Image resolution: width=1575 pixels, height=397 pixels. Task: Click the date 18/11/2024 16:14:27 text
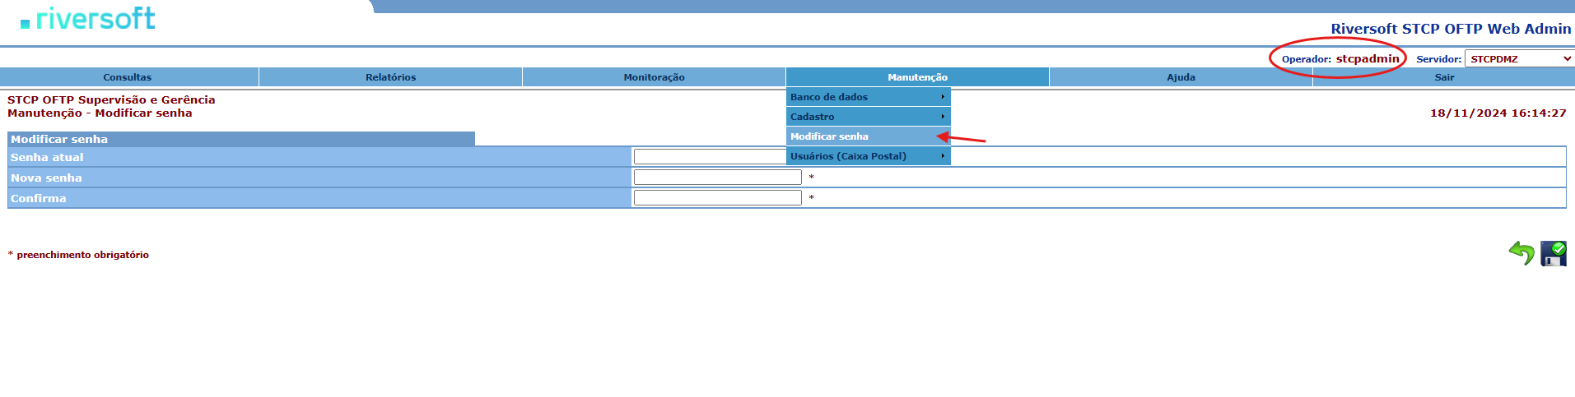(x=1498, y=113)
